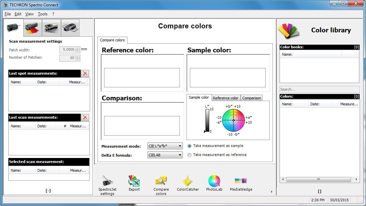Switch to the Comparison tab
The height and width of the screenshot is (206, 366).
coord(252,98)
